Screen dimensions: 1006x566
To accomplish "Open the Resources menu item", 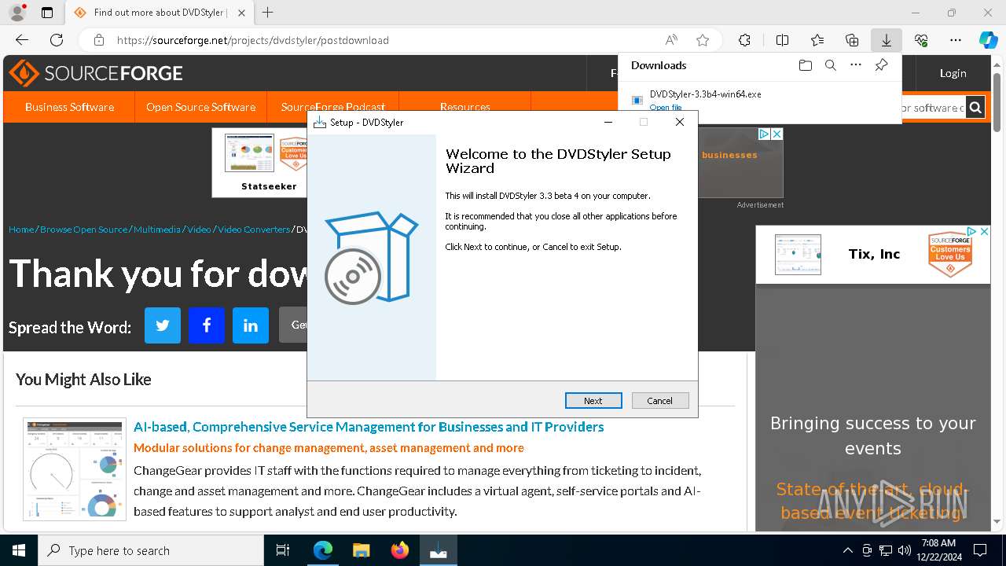I will pyautogui.click(x=465, y=107).
